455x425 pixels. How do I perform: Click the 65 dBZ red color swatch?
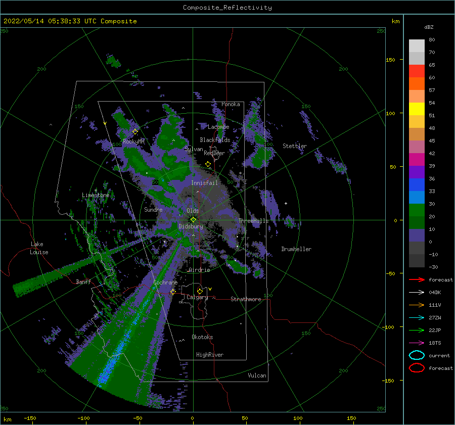[417, 71]
